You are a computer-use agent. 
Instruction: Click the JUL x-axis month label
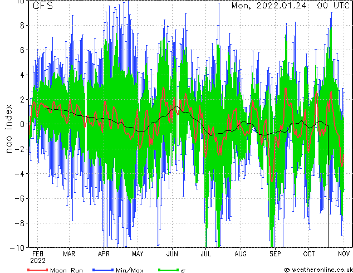point(206,254)
